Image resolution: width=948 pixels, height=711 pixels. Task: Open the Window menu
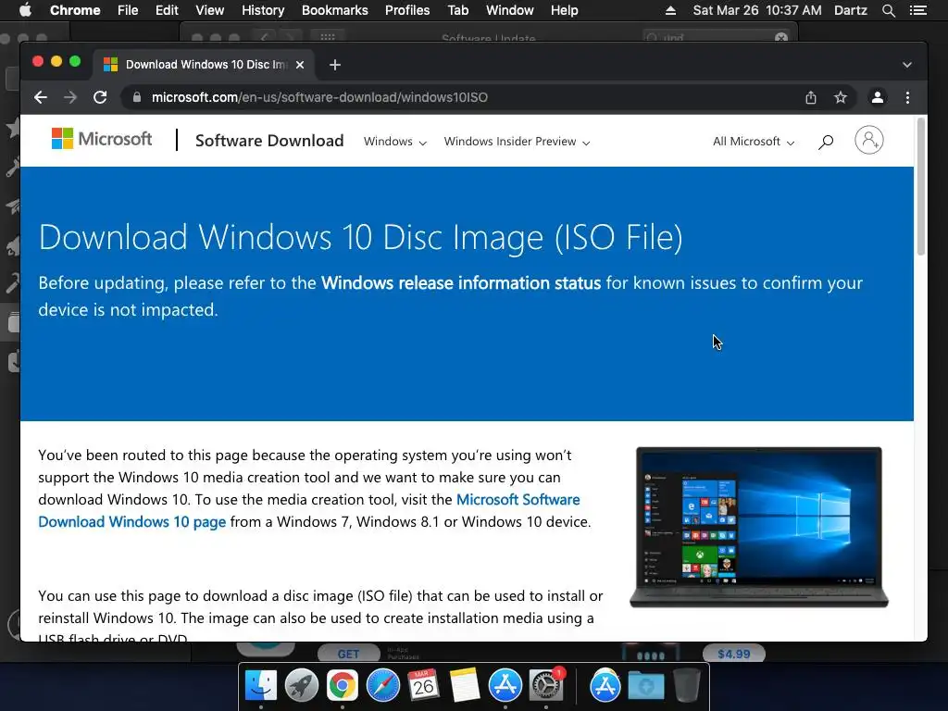[x=510, y=10]
